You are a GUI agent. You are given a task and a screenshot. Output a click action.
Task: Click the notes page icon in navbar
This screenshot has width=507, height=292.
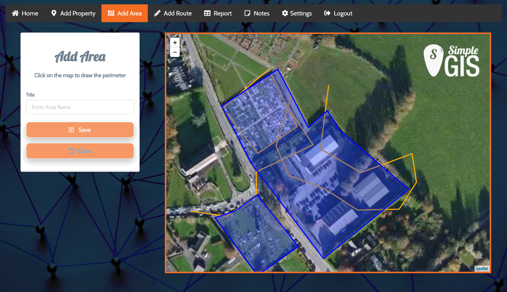(x=247, y=13)
